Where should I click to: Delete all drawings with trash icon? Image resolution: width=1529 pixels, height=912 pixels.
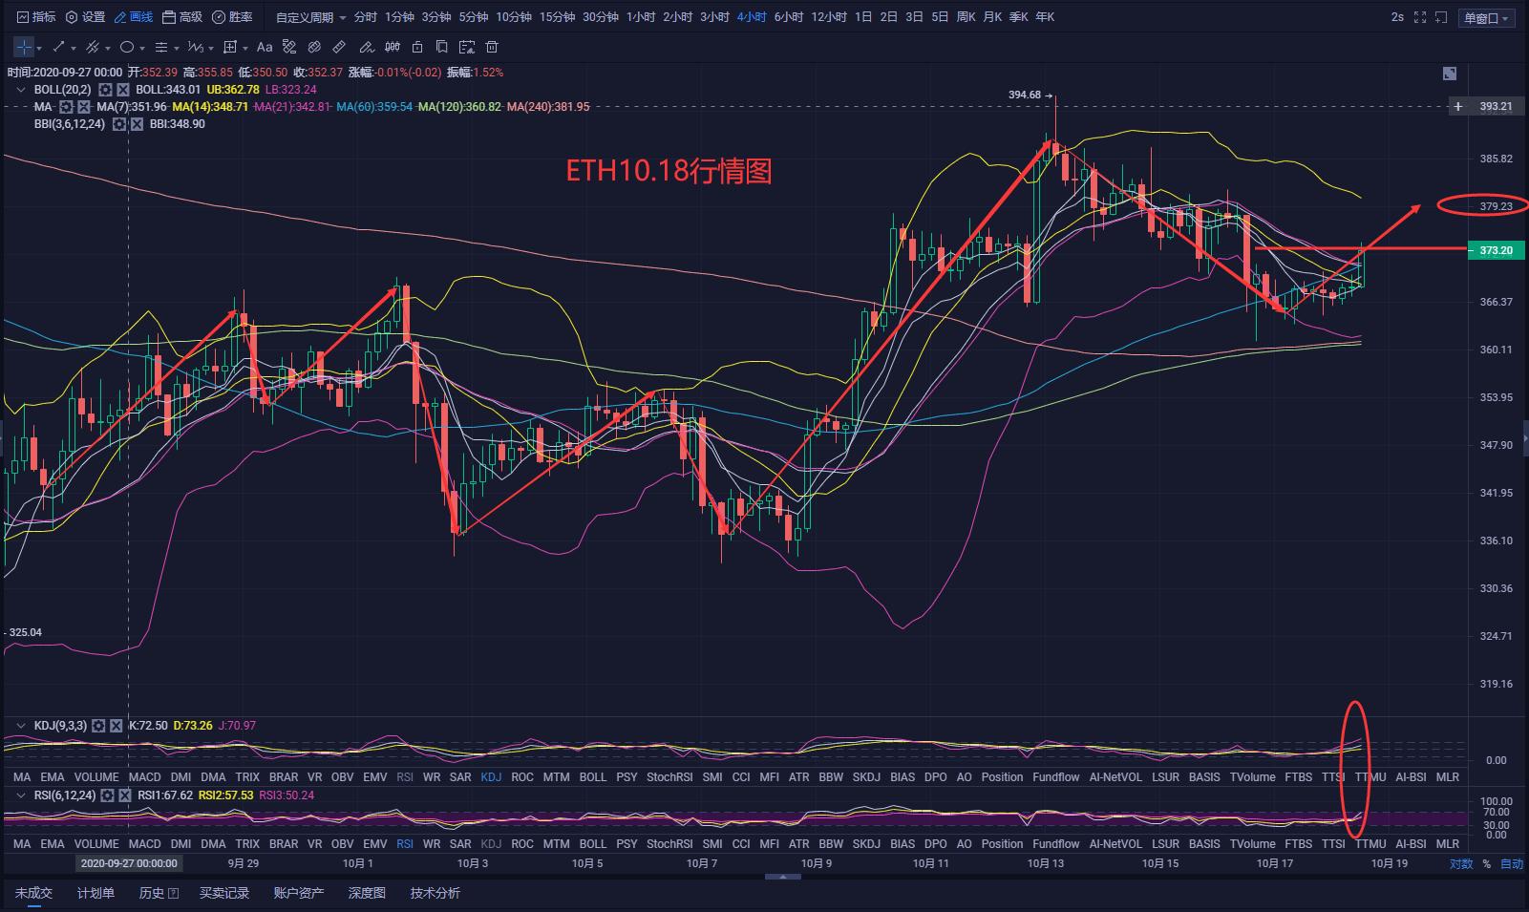(x=492, y=47)
